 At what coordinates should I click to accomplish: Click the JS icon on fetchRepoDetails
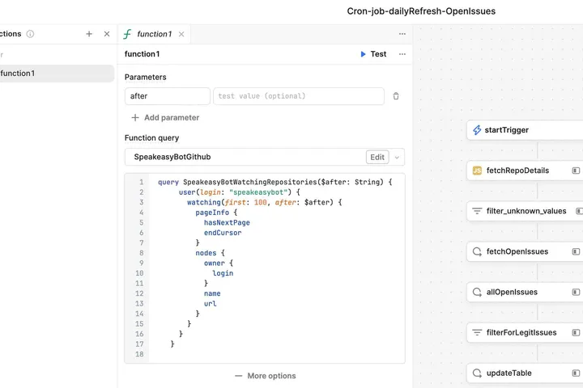click(477, 171)
